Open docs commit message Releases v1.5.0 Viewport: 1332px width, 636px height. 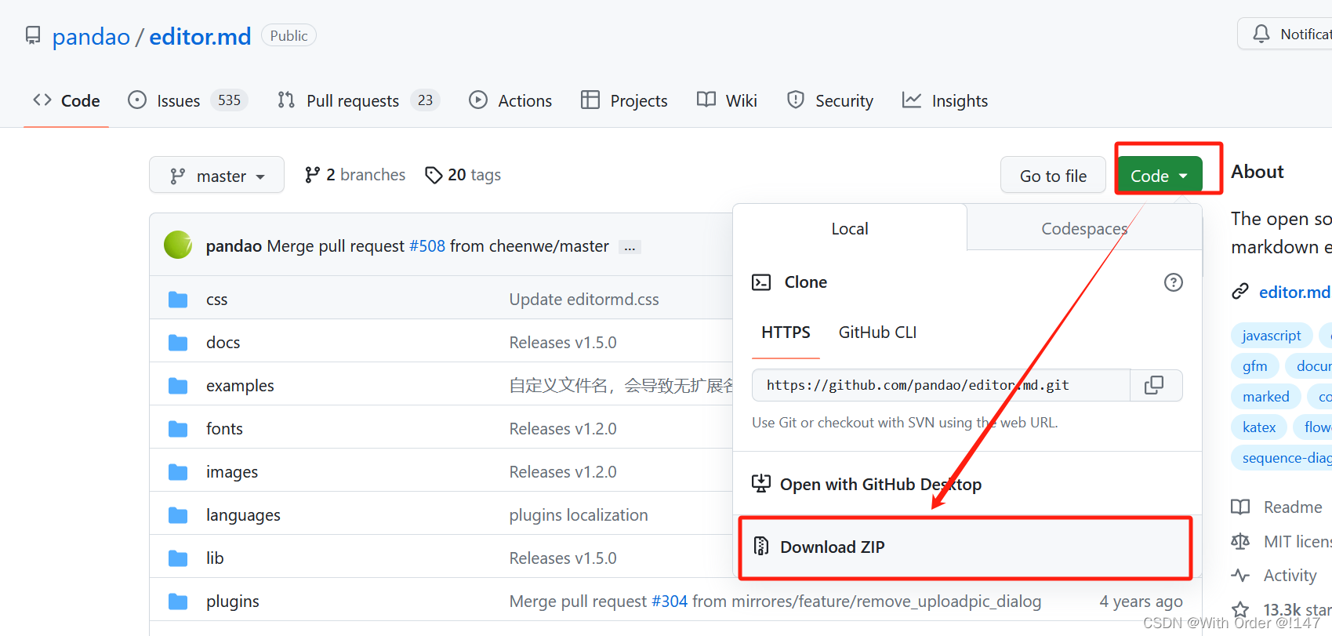[563, 343]
